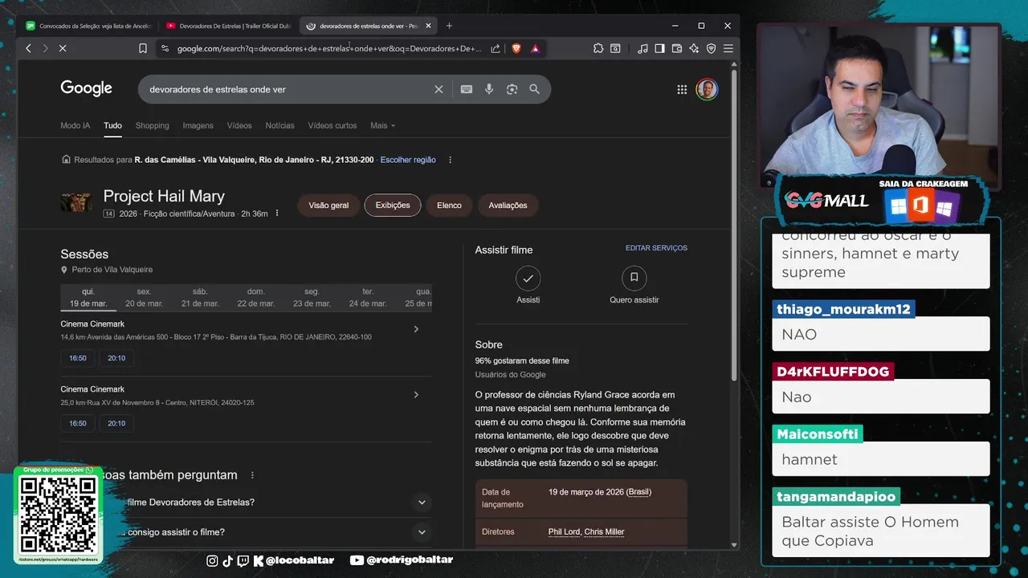The image size is (1028, 578).
Task: Click the Exibições chip
Action: (393, 206)
